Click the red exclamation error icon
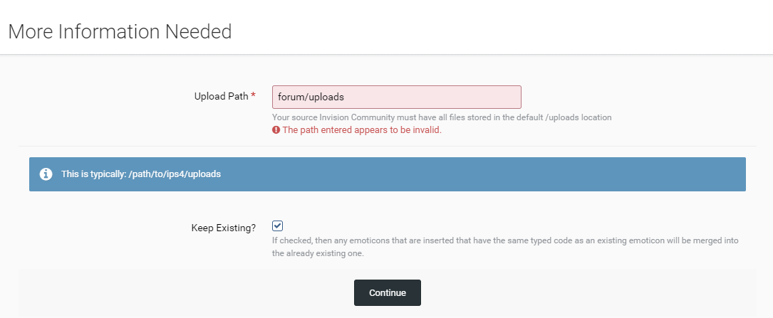 (x=276, y=130)
